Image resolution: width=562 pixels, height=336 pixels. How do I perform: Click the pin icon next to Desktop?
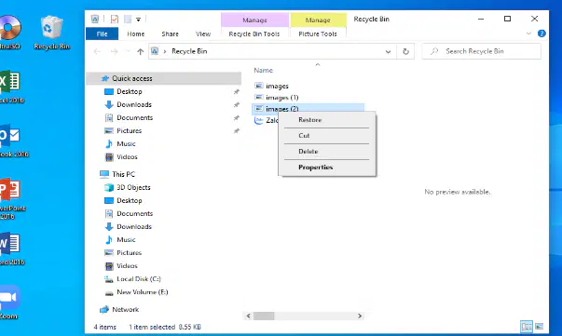[x=236, y=92]
